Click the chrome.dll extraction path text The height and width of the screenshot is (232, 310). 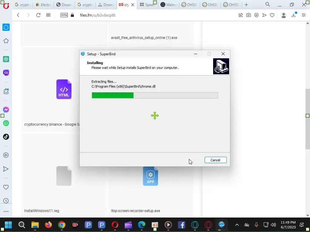(x=124, y=86)
